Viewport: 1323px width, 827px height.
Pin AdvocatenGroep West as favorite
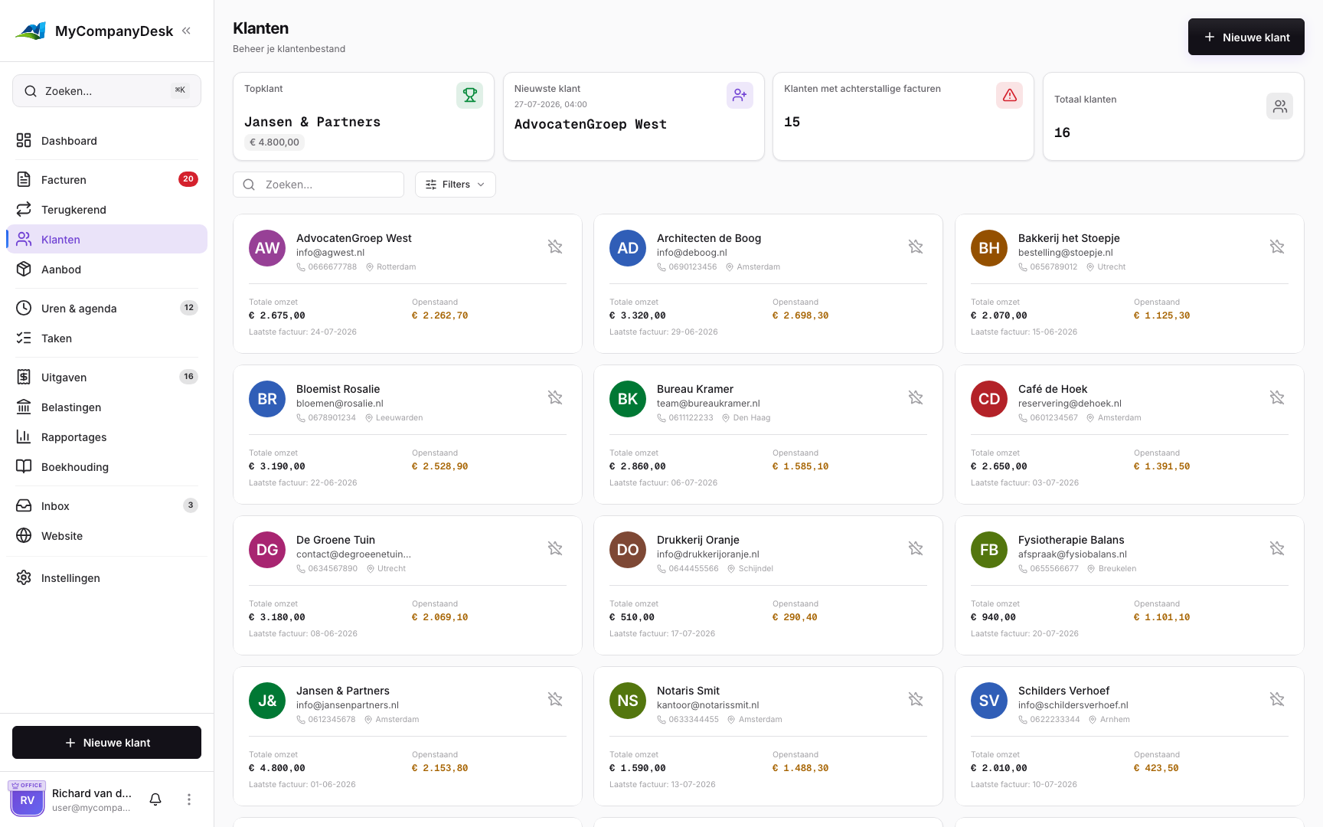pyautogui.click(x=555, y=247)
